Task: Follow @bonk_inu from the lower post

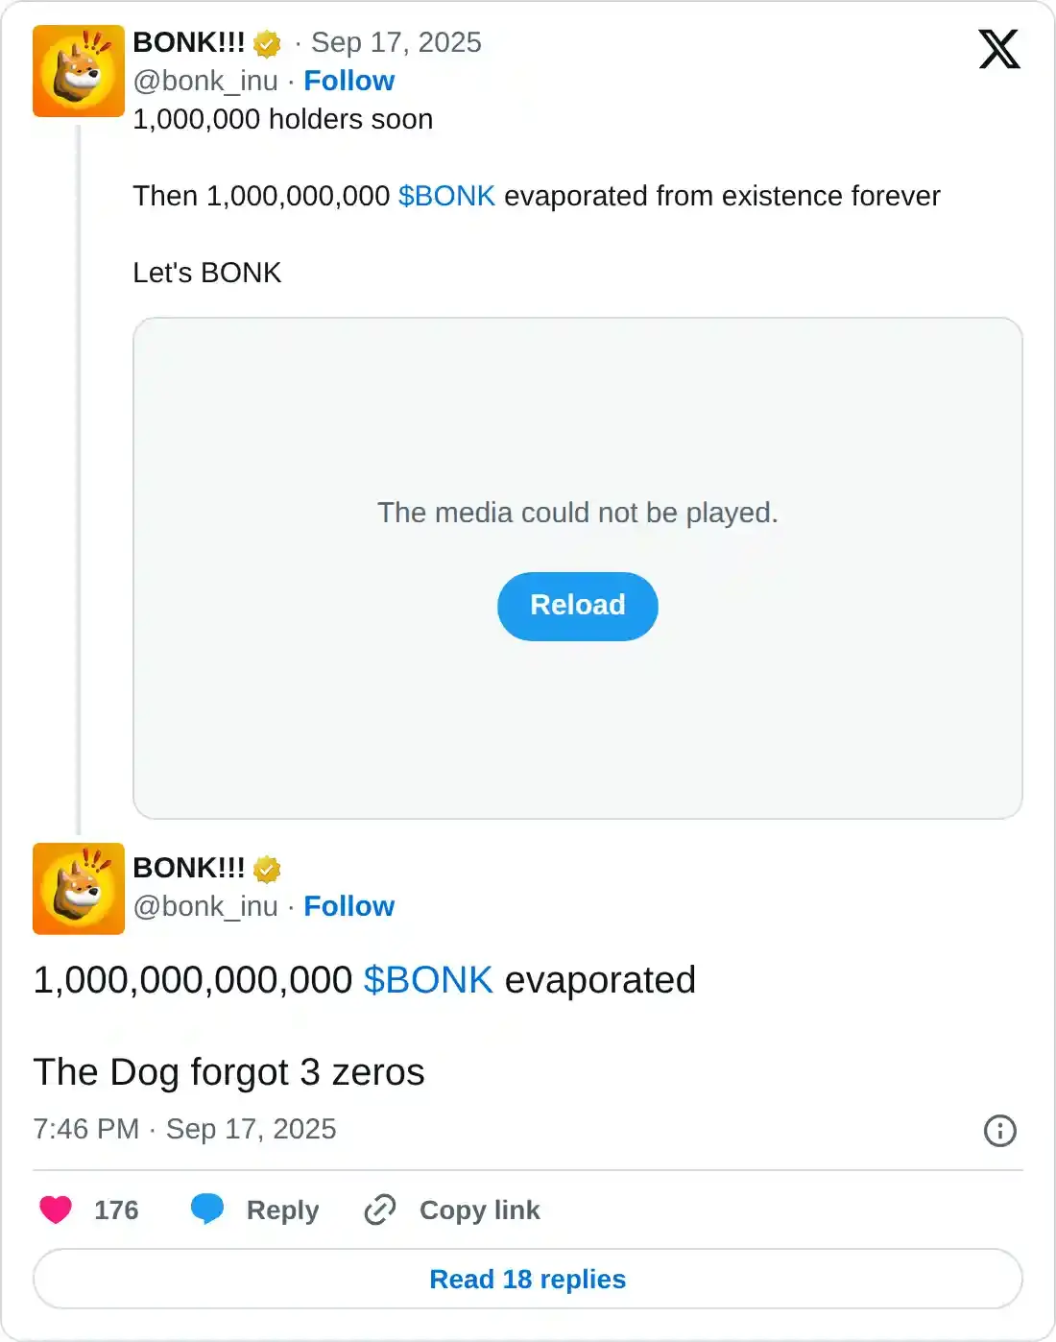Action: coord(348,906)
